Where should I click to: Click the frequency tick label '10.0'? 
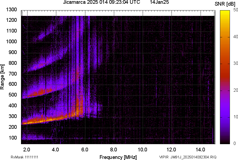point(142,150)
